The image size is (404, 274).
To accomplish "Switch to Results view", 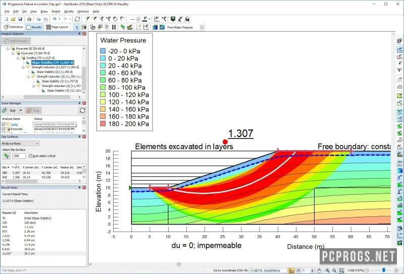I will coord(34,27).
